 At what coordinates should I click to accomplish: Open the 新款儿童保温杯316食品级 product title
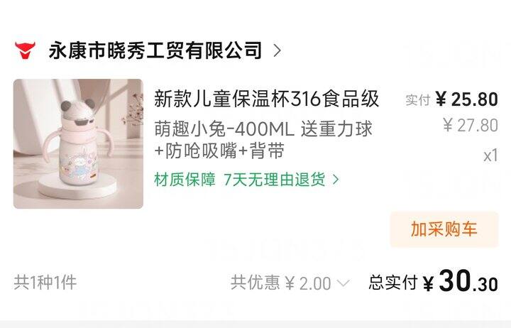[x=267, y=99]
